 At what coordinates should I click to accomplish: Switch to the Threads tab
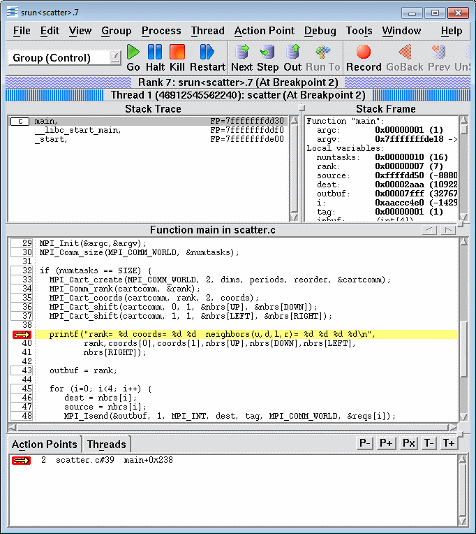coord(106,444)
